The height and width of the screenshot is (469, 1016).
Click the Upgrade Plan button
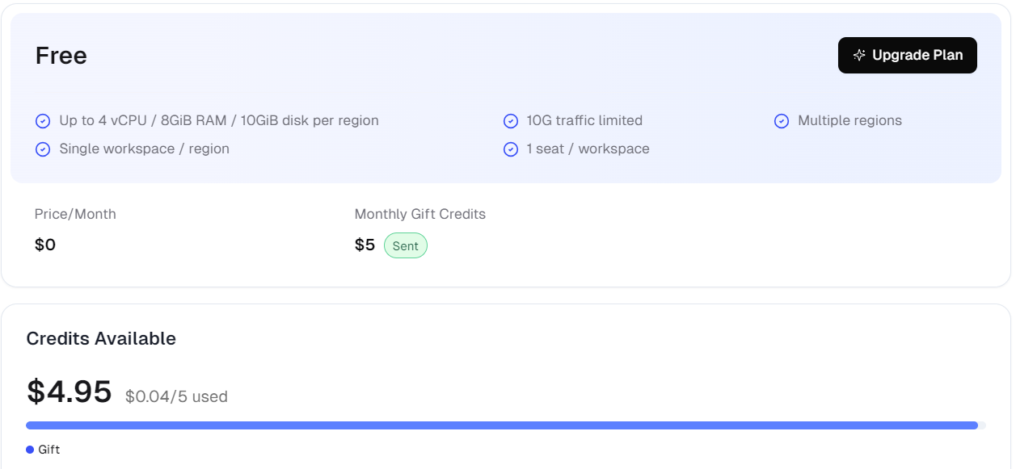pyautogui.click(x=907, y=55)
